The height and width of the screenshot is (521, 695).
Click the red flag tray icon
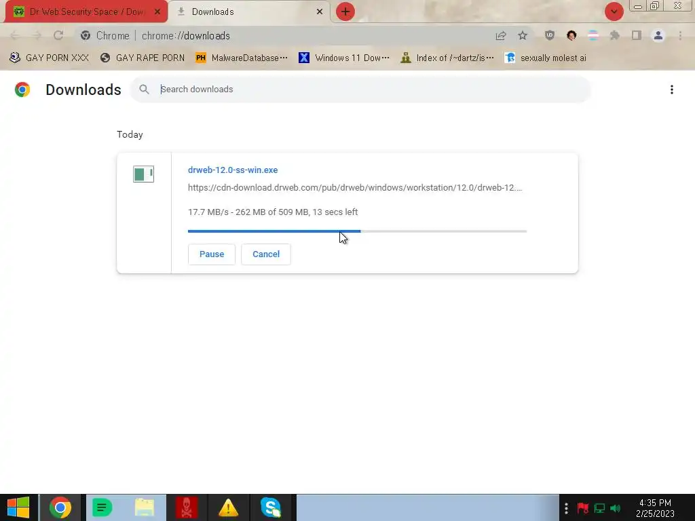coord(582,508)
